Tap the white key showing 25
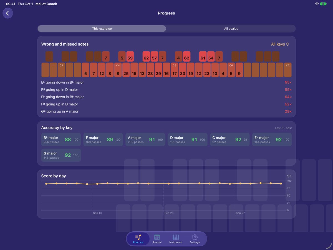Viewport: 333px width, 250px height. (126, 70)
